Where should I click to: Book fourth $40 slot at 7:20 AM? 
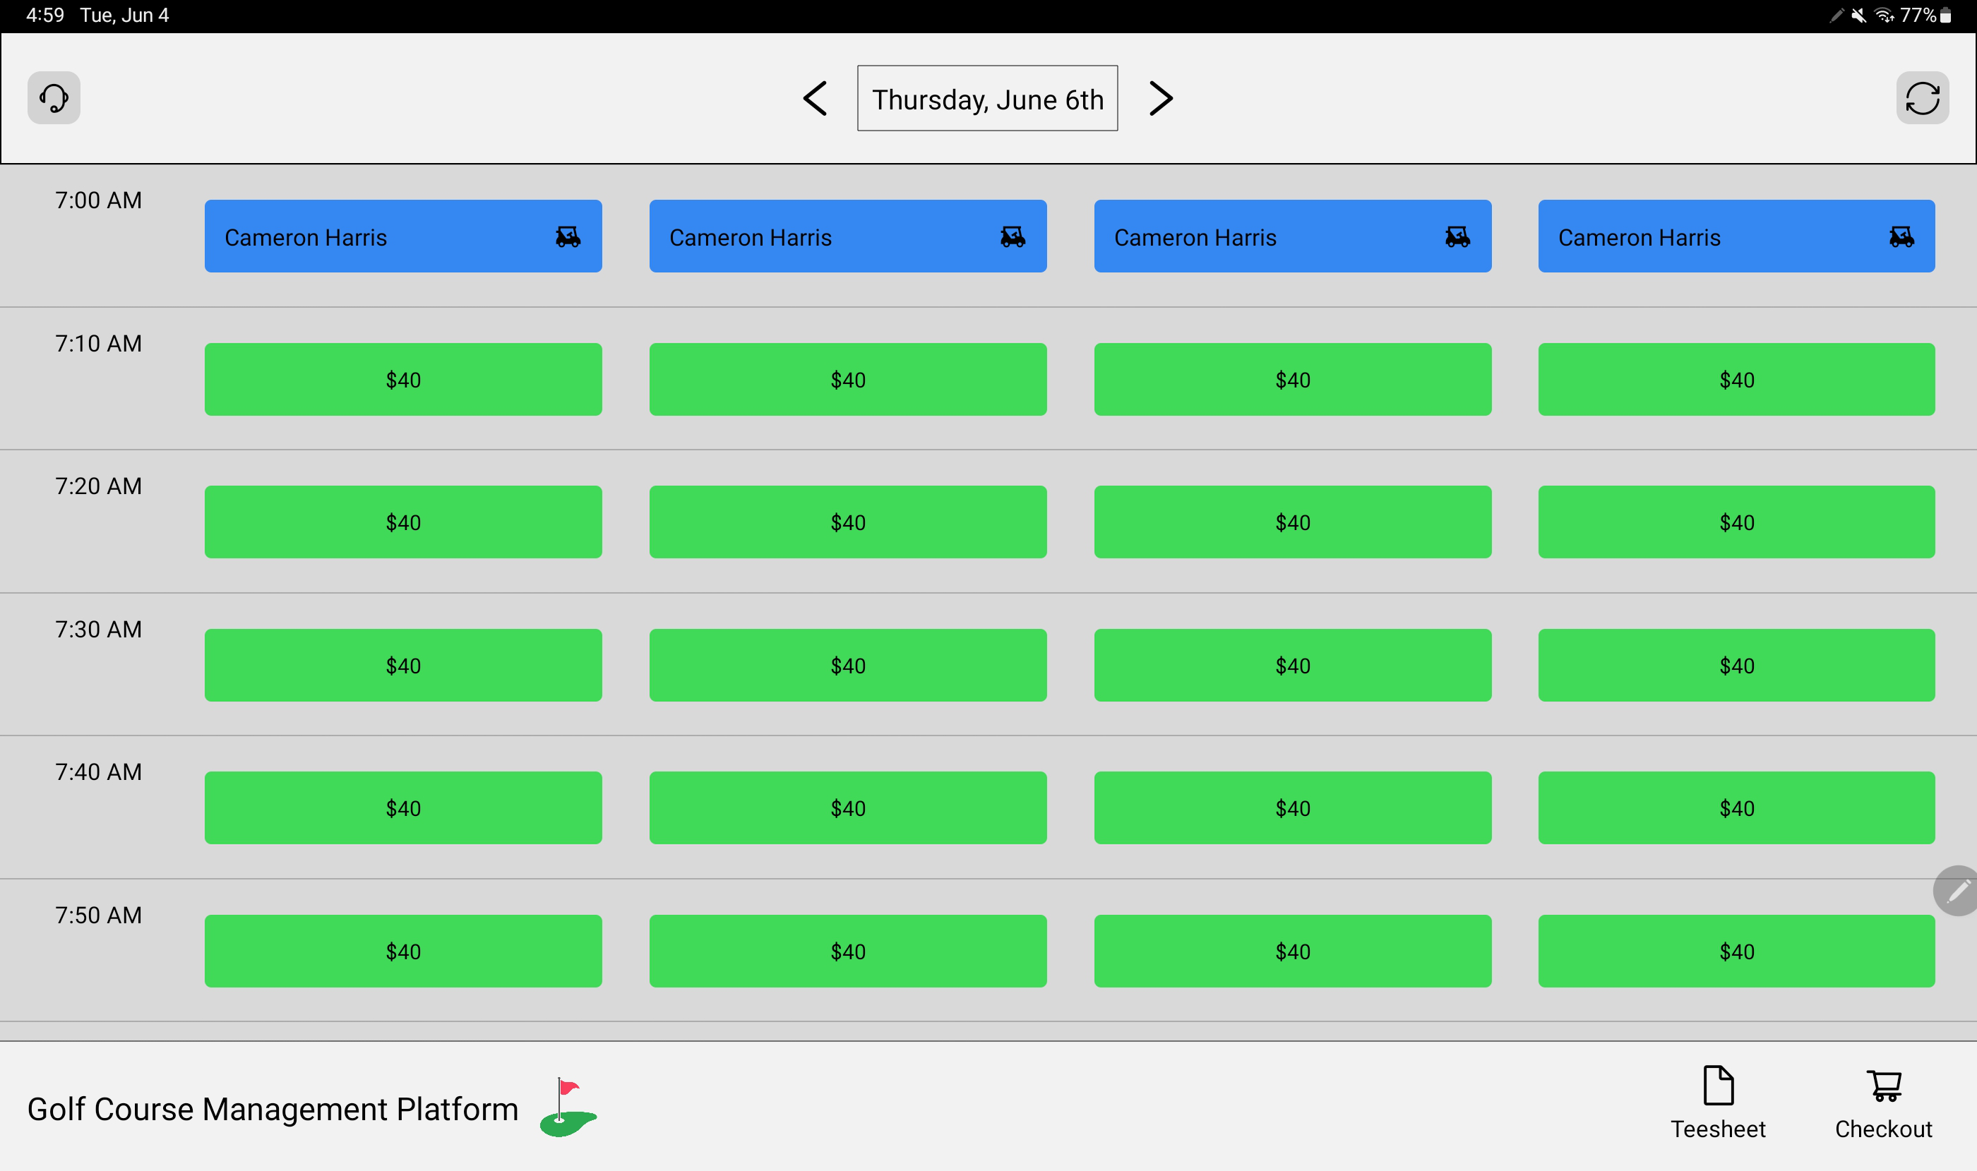(1737, 522)
